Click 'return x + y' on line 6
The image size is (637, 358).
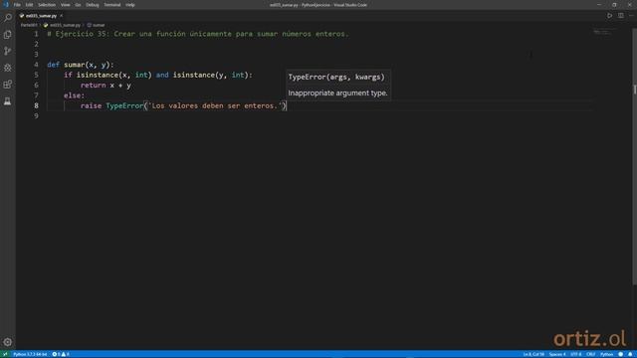(106, 86)
